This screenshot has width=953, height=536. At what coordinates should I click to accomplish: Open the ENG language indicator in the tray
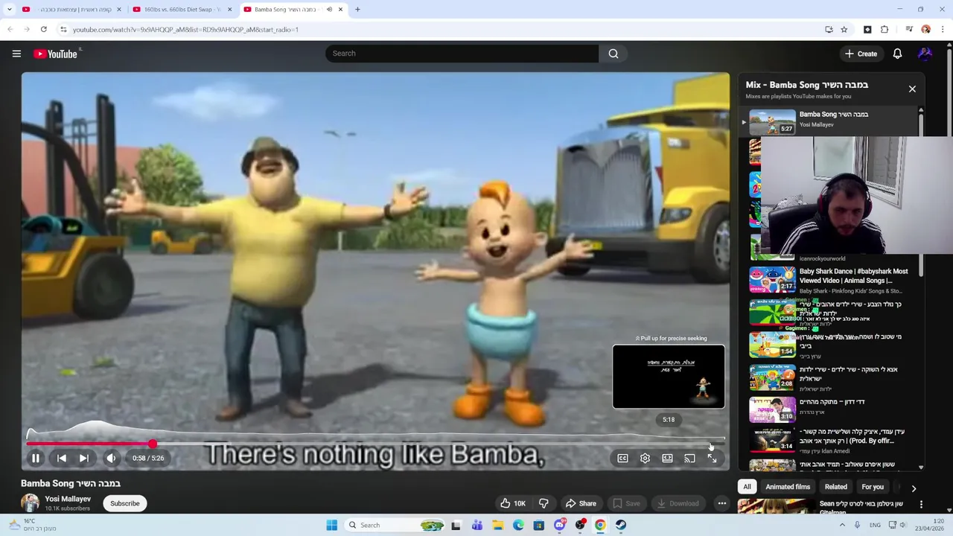(x=875, y=525)
